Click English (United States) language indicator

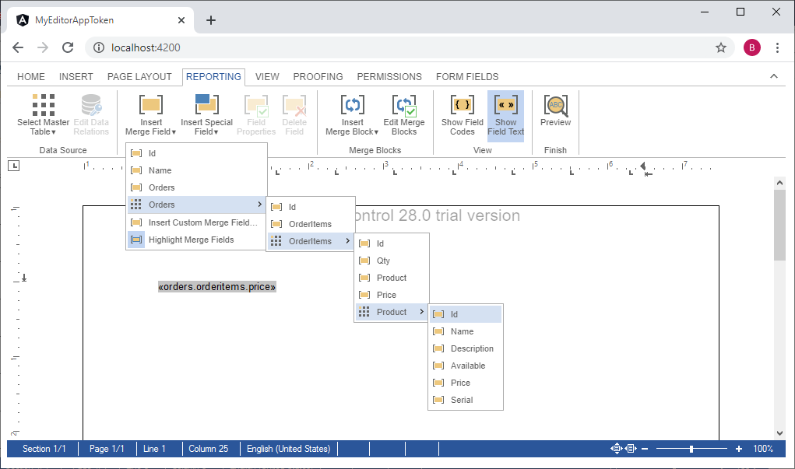pyautogui.click(x=289, y=449)
